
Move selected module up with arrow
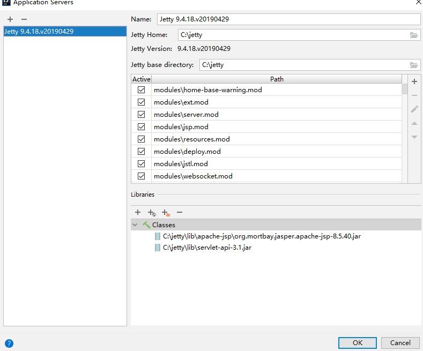click(x=414, y=123)
